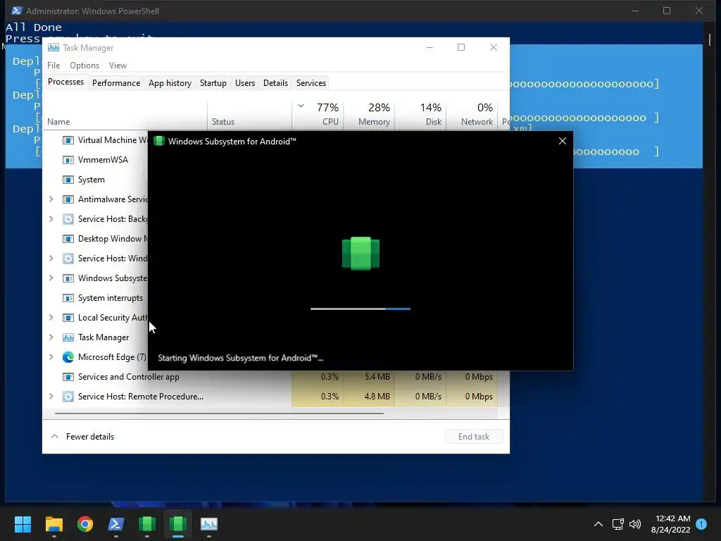Sort processes by Network column
The height and width of the screenshot is (541, 721).
[472, 114]
